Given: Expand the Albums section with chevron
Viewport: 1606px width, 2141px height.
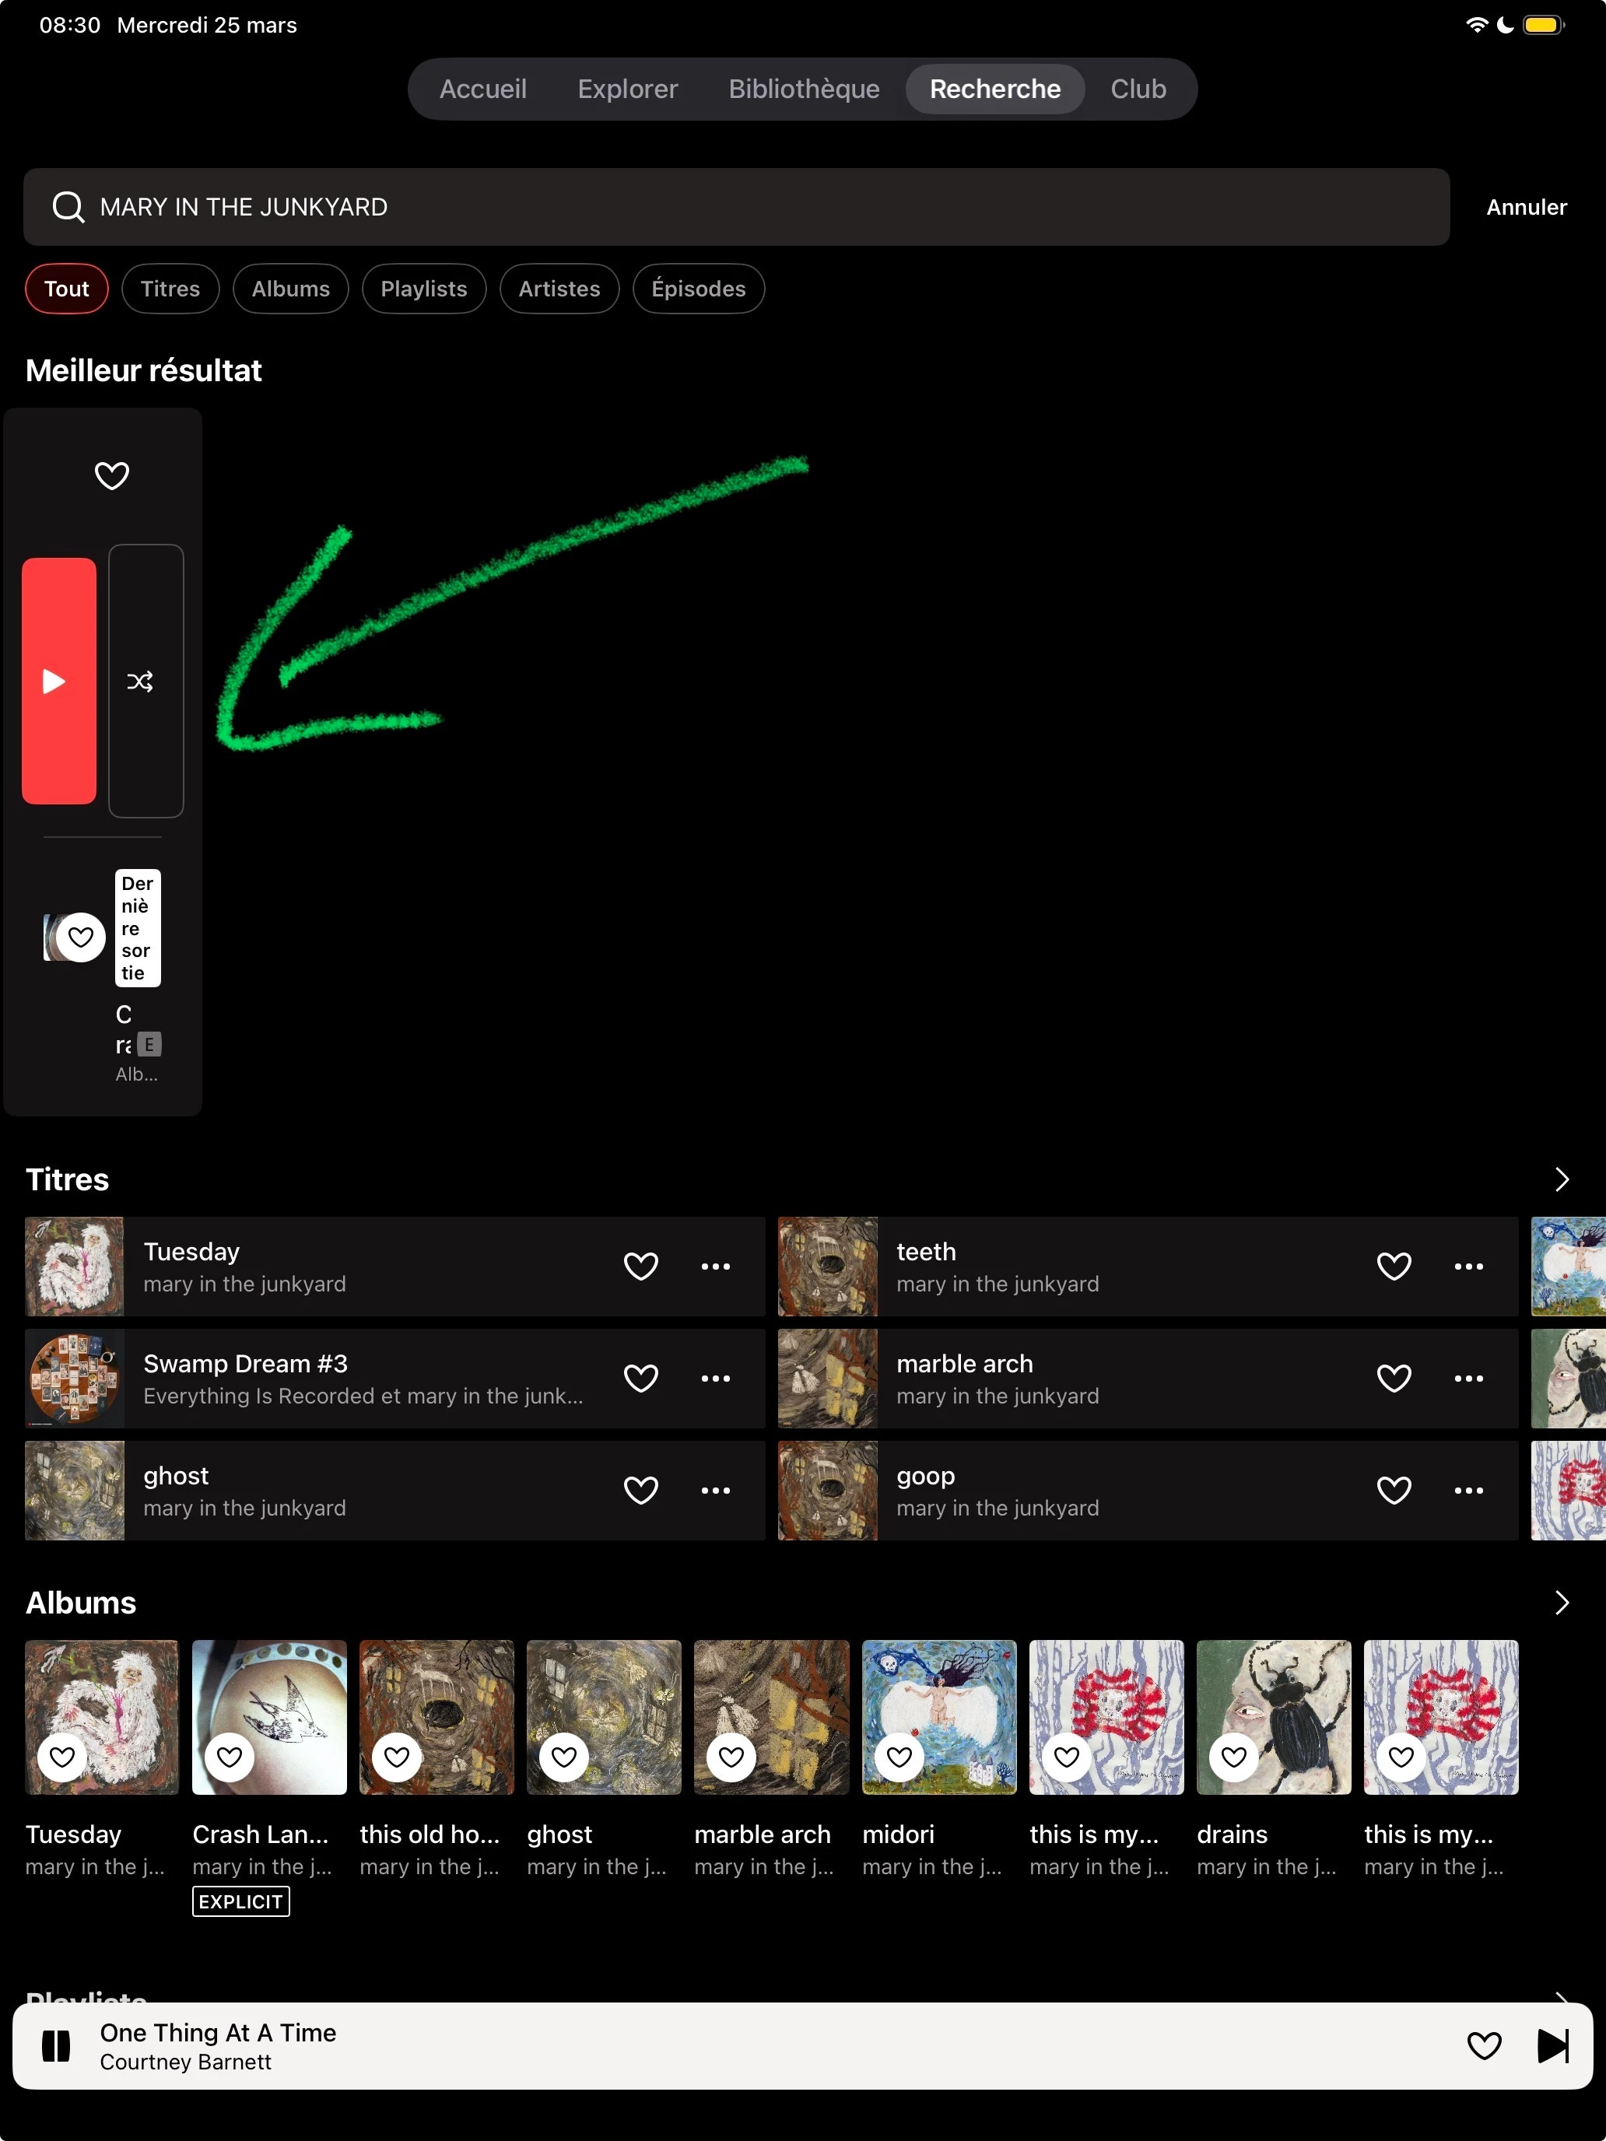Looking at the screenshot, I should [1561, 1603].
